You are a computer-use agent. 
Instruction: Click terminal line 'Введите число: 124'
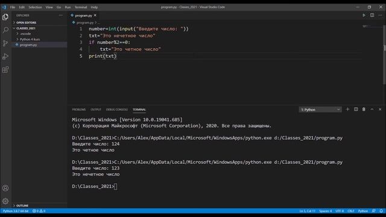96,144
